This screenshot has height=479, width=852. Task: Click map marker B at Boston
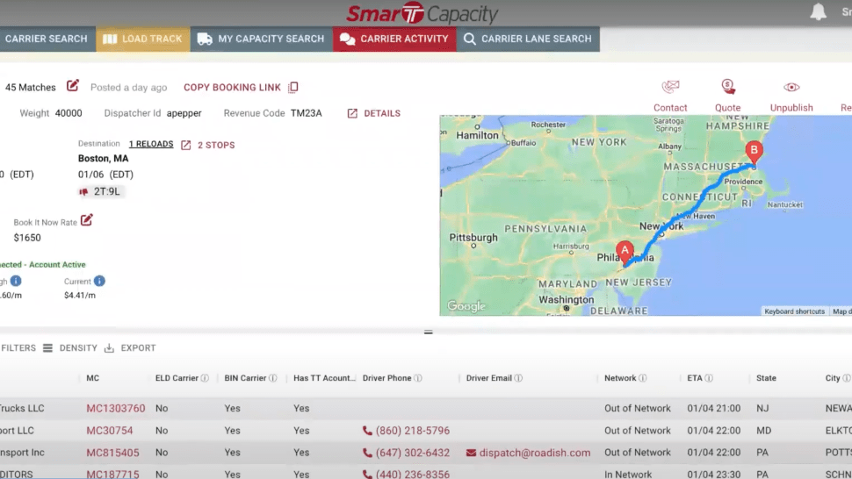(x=754, y=152)
